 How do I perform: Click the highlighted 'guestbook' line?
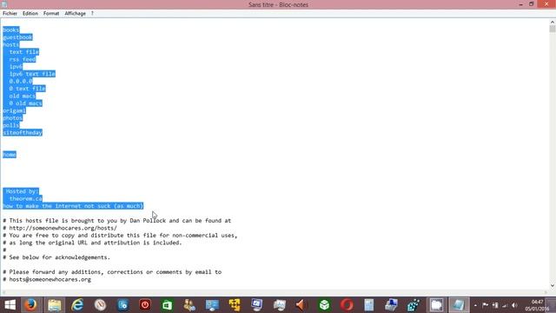click(x=17, y=37)
